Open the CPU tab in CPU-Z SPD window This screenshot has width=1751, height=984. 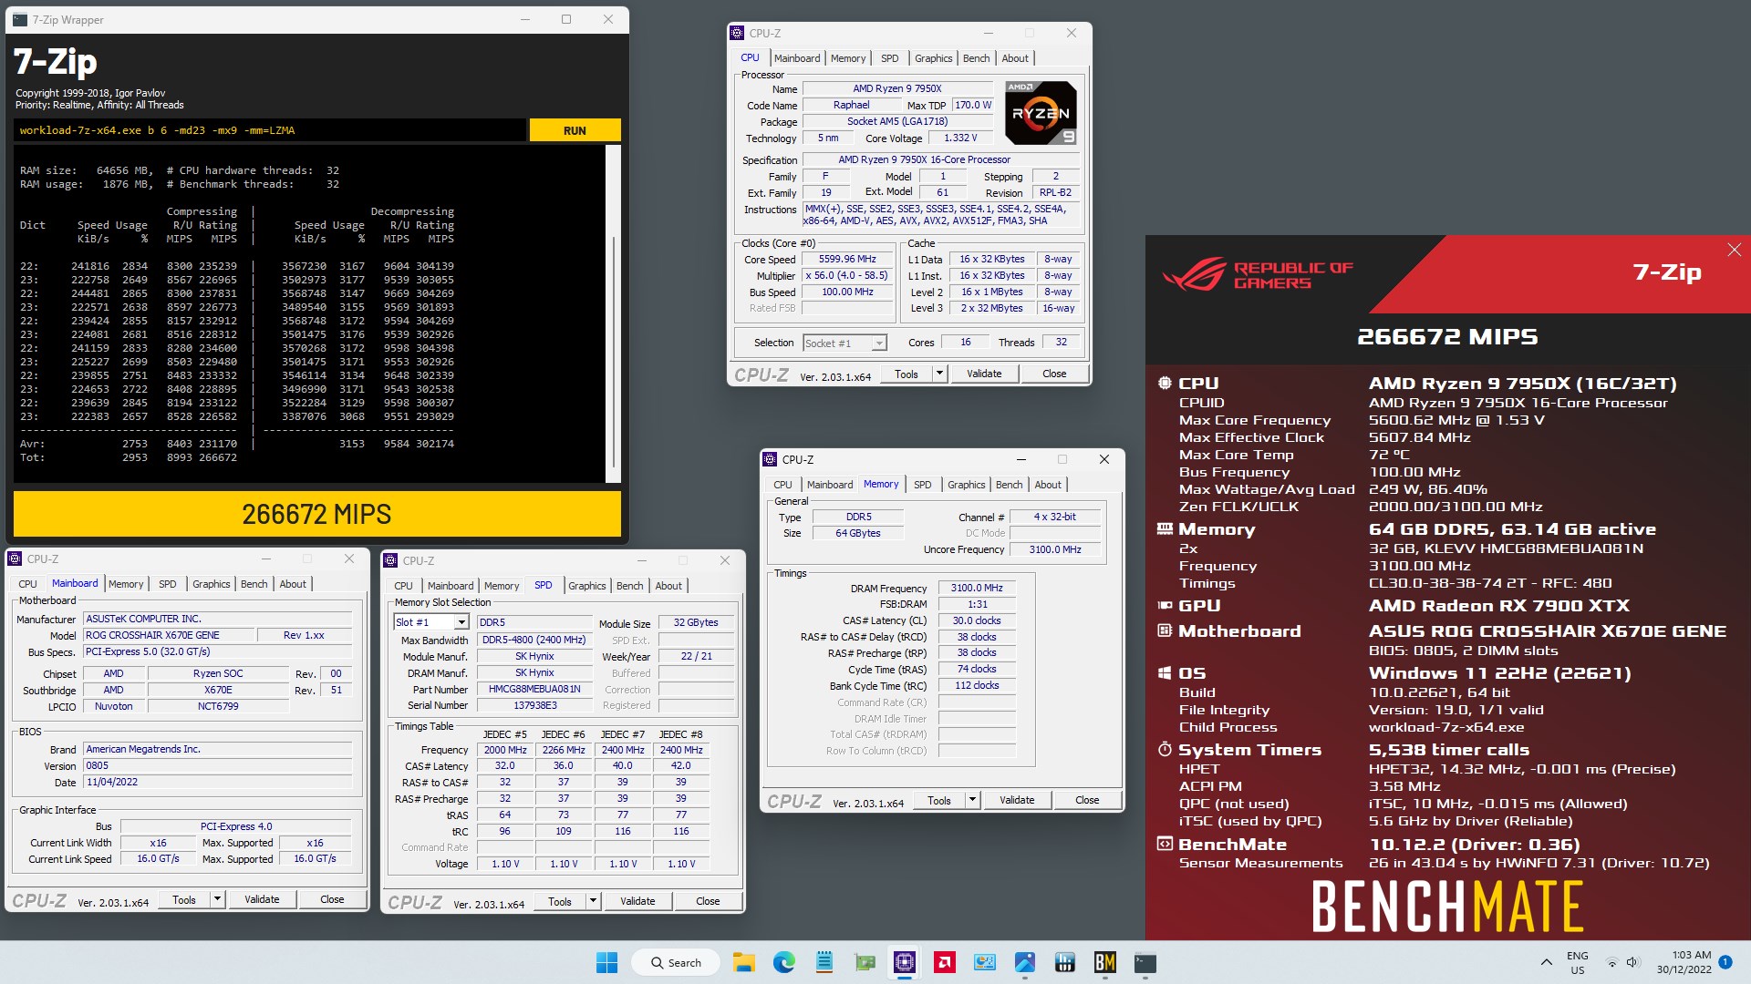(x=403, y=586)
